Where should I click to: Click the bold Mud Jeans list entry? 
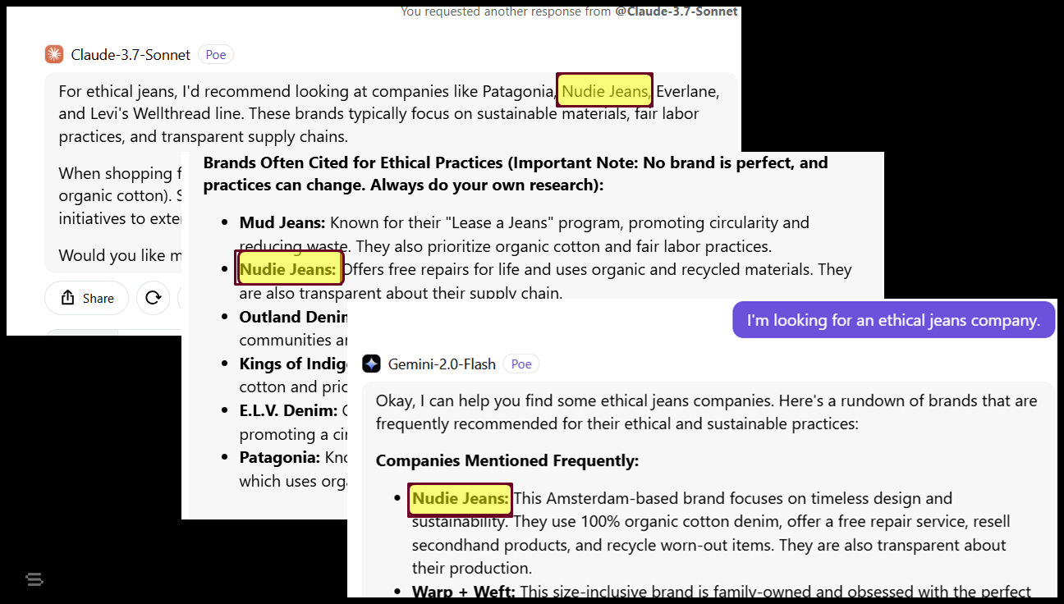(282, 222)
